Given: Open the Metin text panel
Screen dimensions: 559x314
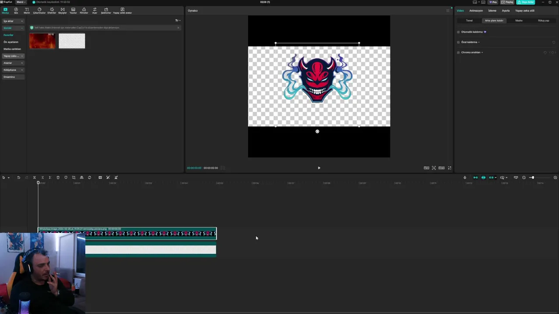Looking at the screenshot, I should pyautogui.click(x=27, y=10).
